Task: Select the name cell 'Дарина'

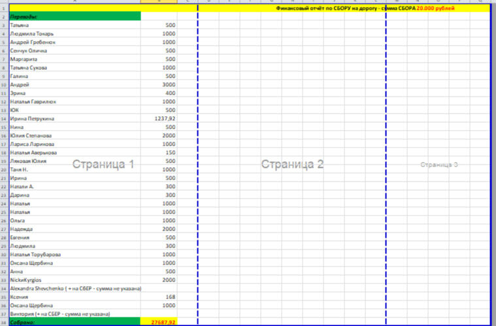Action: click(75, 195)
